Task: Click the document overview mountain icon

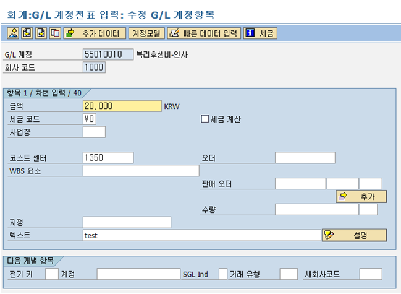Action: [13, 33]
